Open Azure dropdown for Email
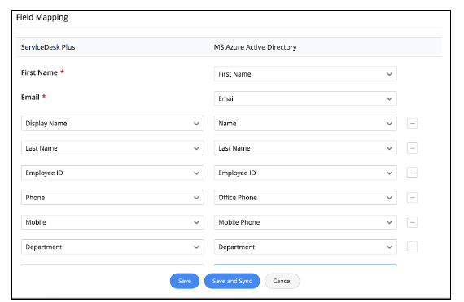Screen dimensions: 464x302 pos(305,98)
